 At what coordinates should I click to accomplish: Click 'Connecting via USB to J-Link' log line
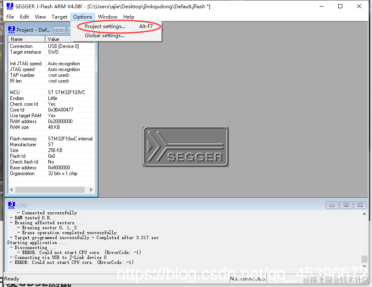58,257
